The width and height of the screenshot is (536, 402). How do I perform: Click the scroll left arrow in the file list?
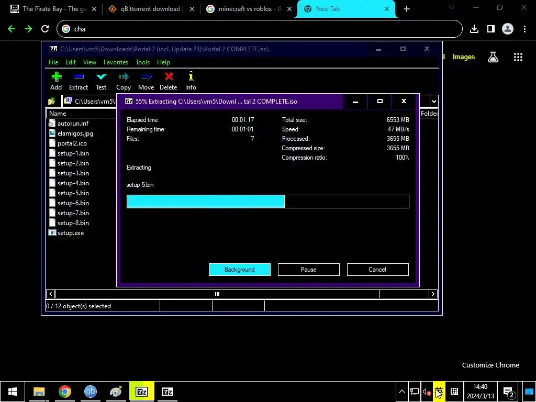(x=51, y=294)
